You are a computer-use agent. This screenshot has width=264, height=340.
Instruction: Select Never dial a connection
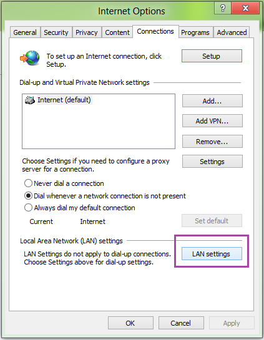[x=28, y=183]
